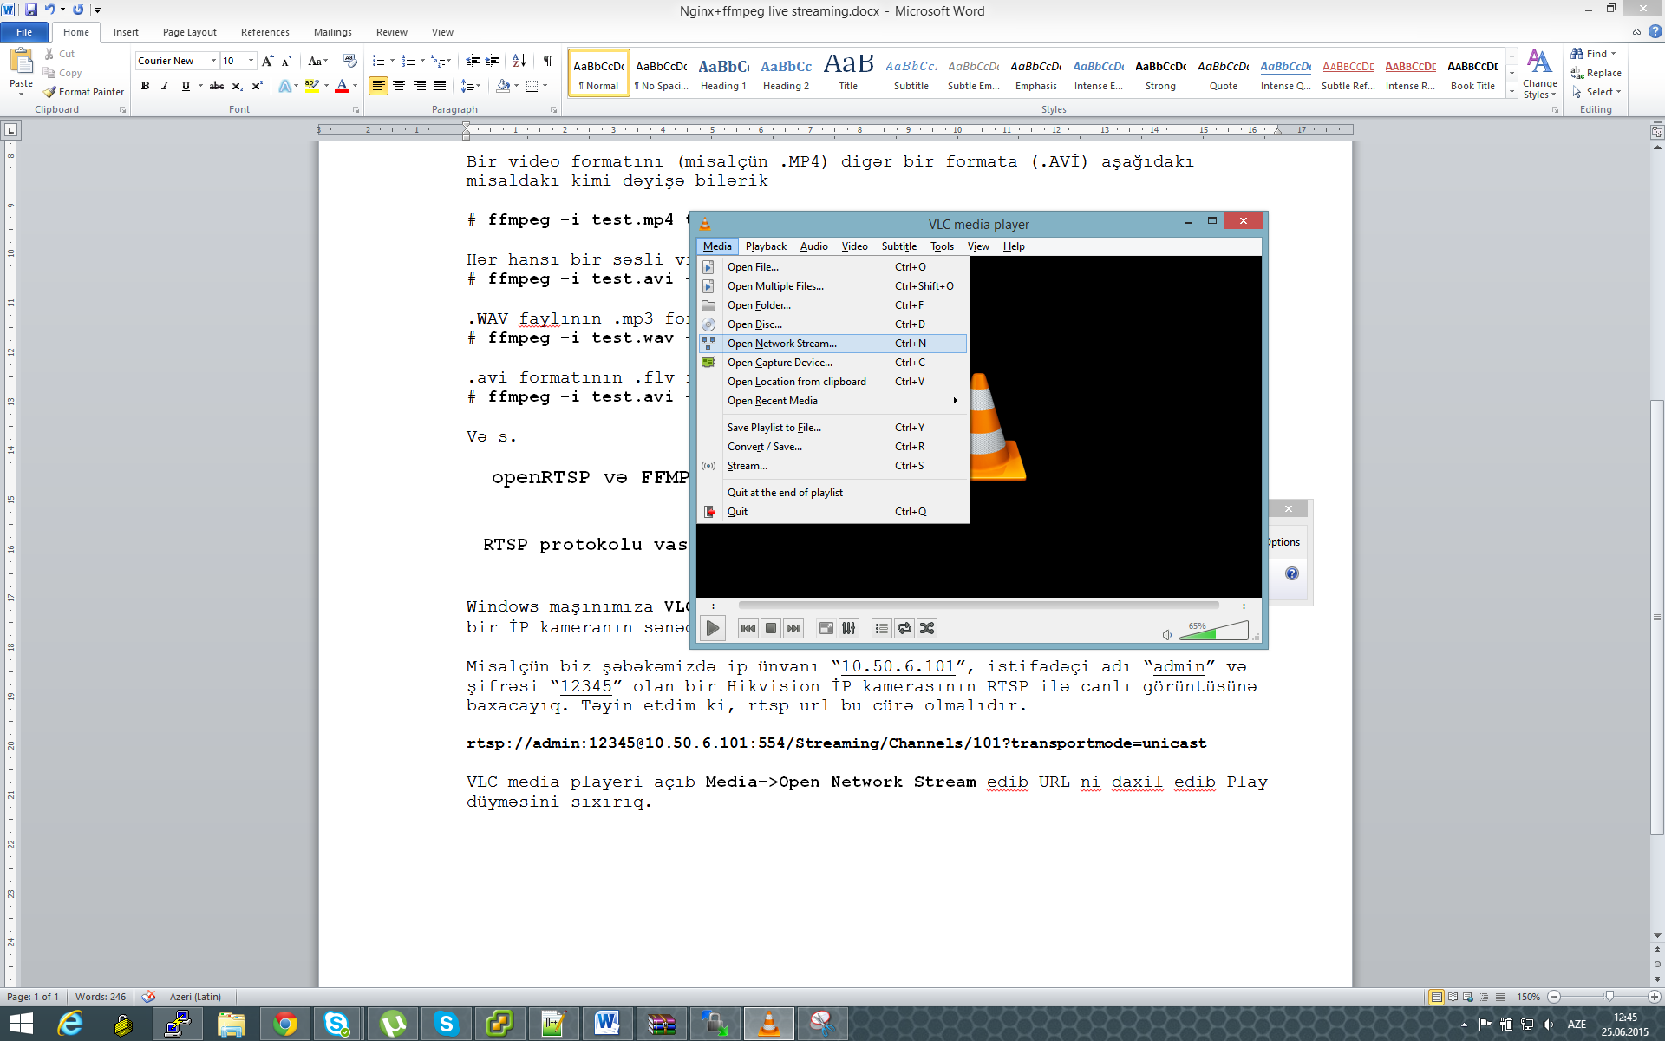This screenshot has height=1041, width=1665.
Task: Click Find in Editing group
Action: point(1594,54)
